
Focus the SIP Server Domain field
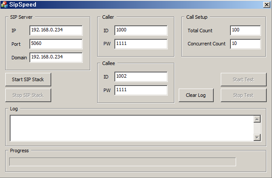click(x=56, y=58)
